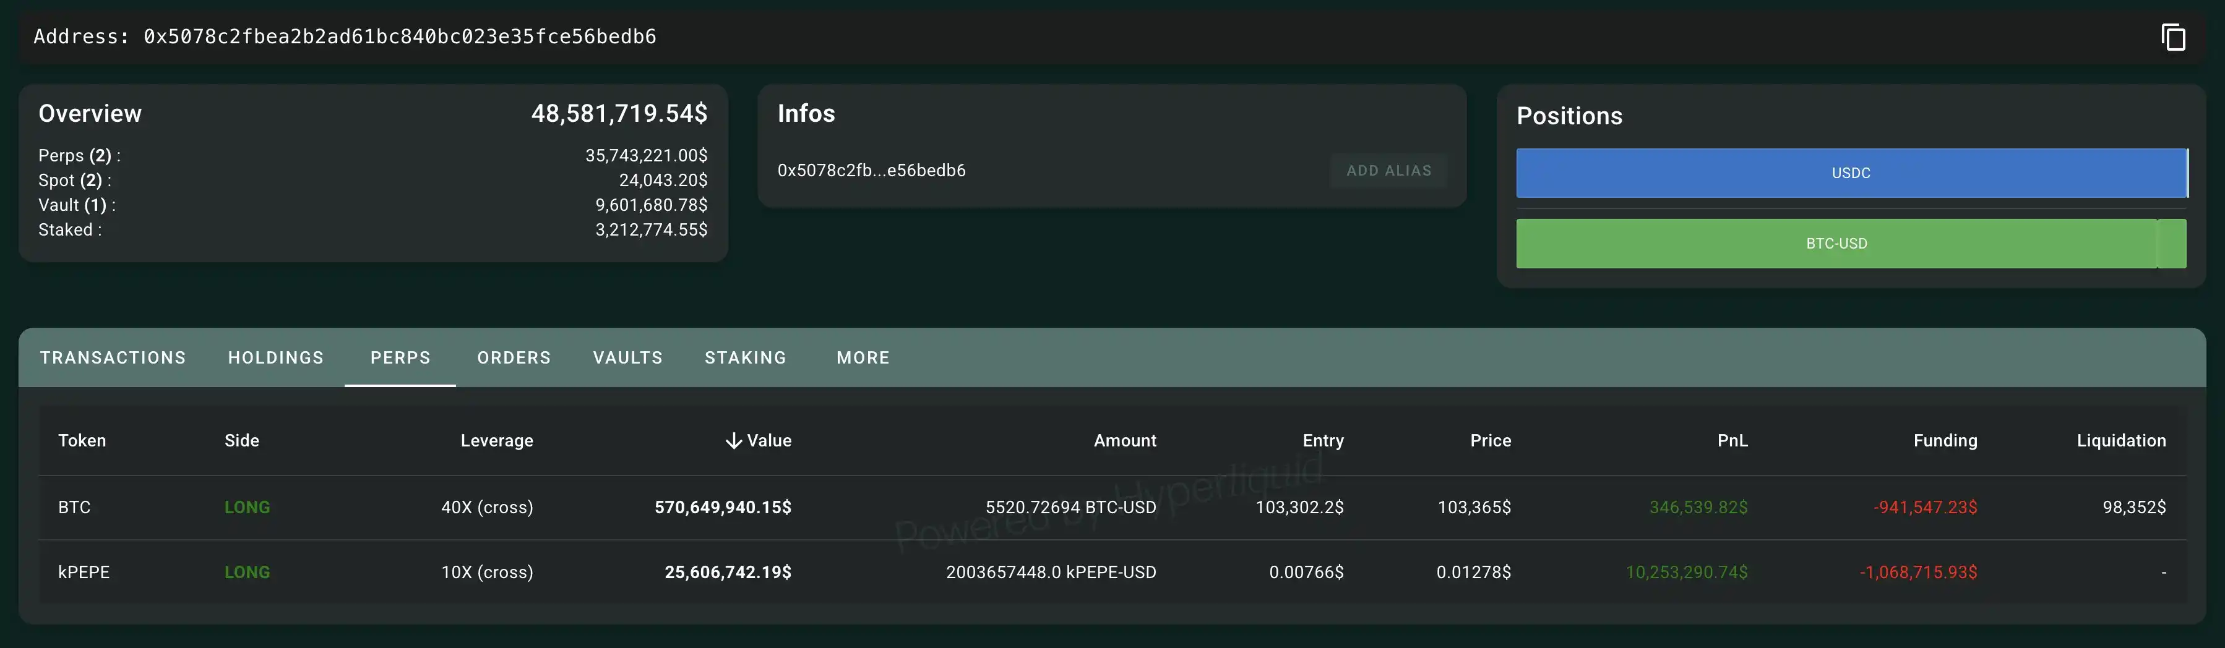
Task: Select the BTC-USD position bar
Action: click(x=1837, y=244)
